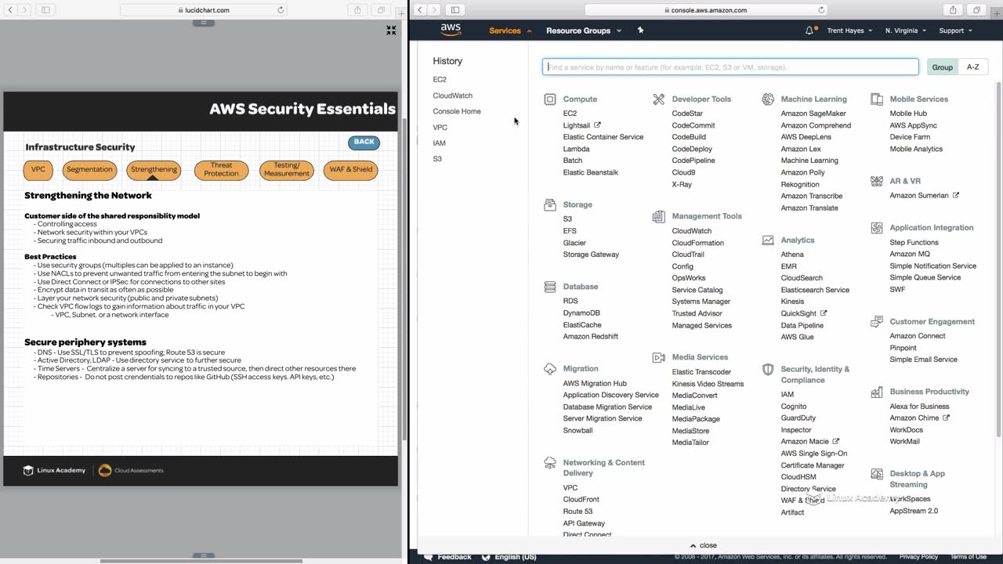This screenshot has width=1003, height=564.
Task: Go forward in the AWS console Safari window
Action: 434,10
